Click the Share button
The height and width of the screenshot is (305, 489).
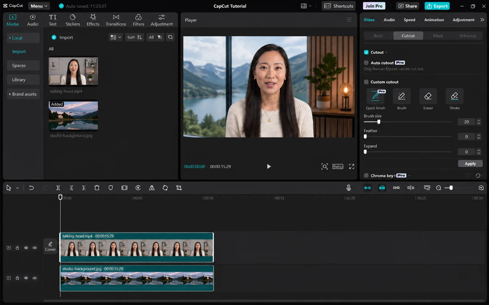408,6
